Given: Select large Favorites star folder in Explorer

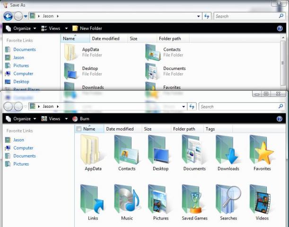Looking at the screenshot, I should 262,153.
